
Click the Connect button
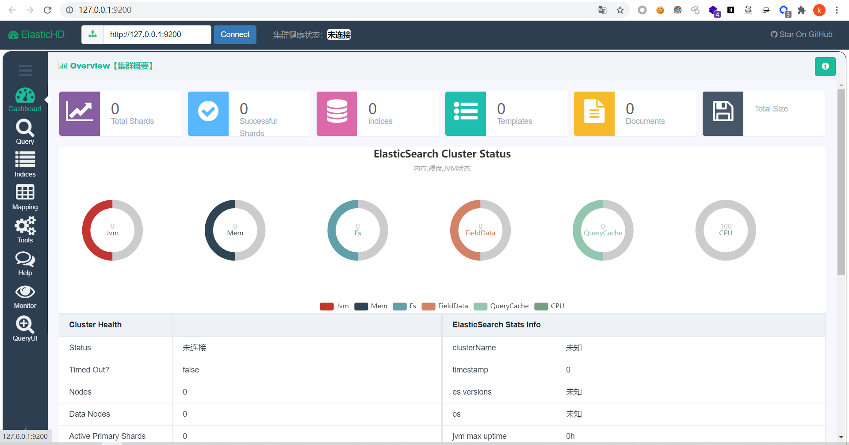pyautogui.click(x=235, y=35)
